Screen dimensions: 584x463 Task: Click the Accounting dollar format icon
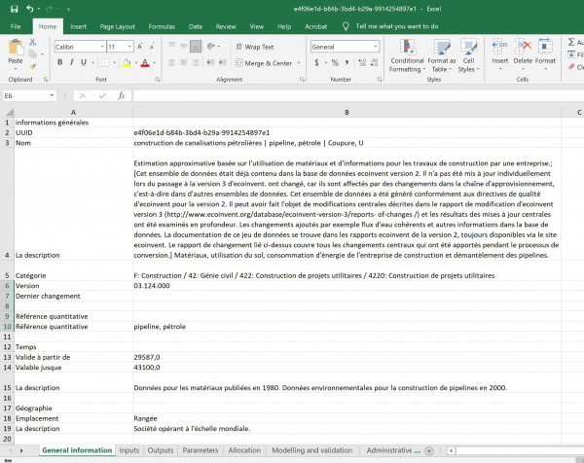click(316, 62)
